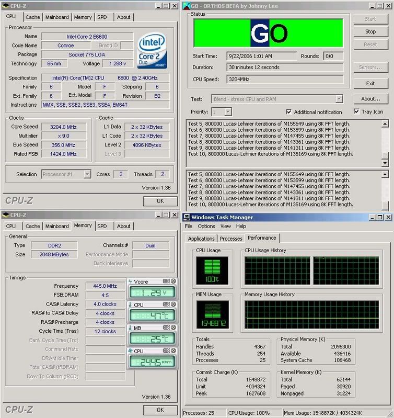Click the Sensors... button in ORTHOS

coord(370,67)
